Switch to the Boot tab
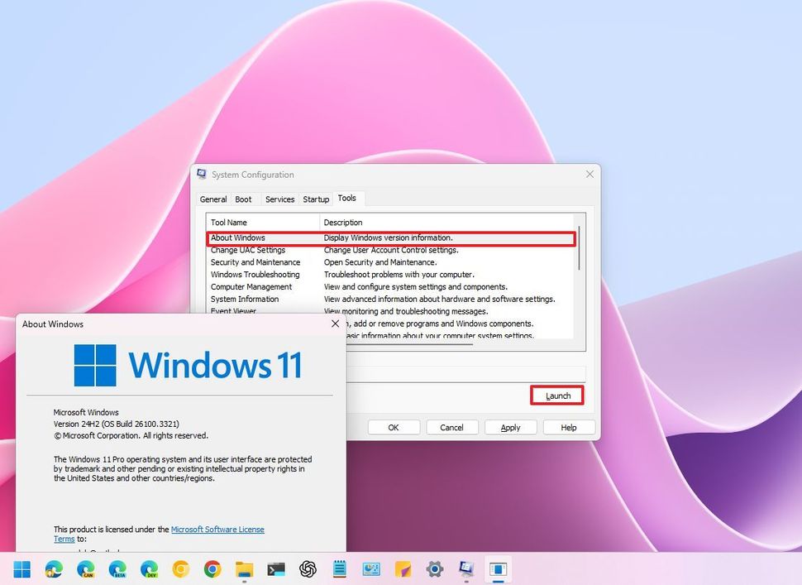The height and width of the screenshot is (585, 802). click(244, 199)
